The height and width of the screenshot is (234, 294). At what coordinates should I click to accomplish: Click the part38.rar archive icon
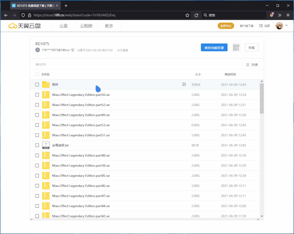(x=46, y=165)
